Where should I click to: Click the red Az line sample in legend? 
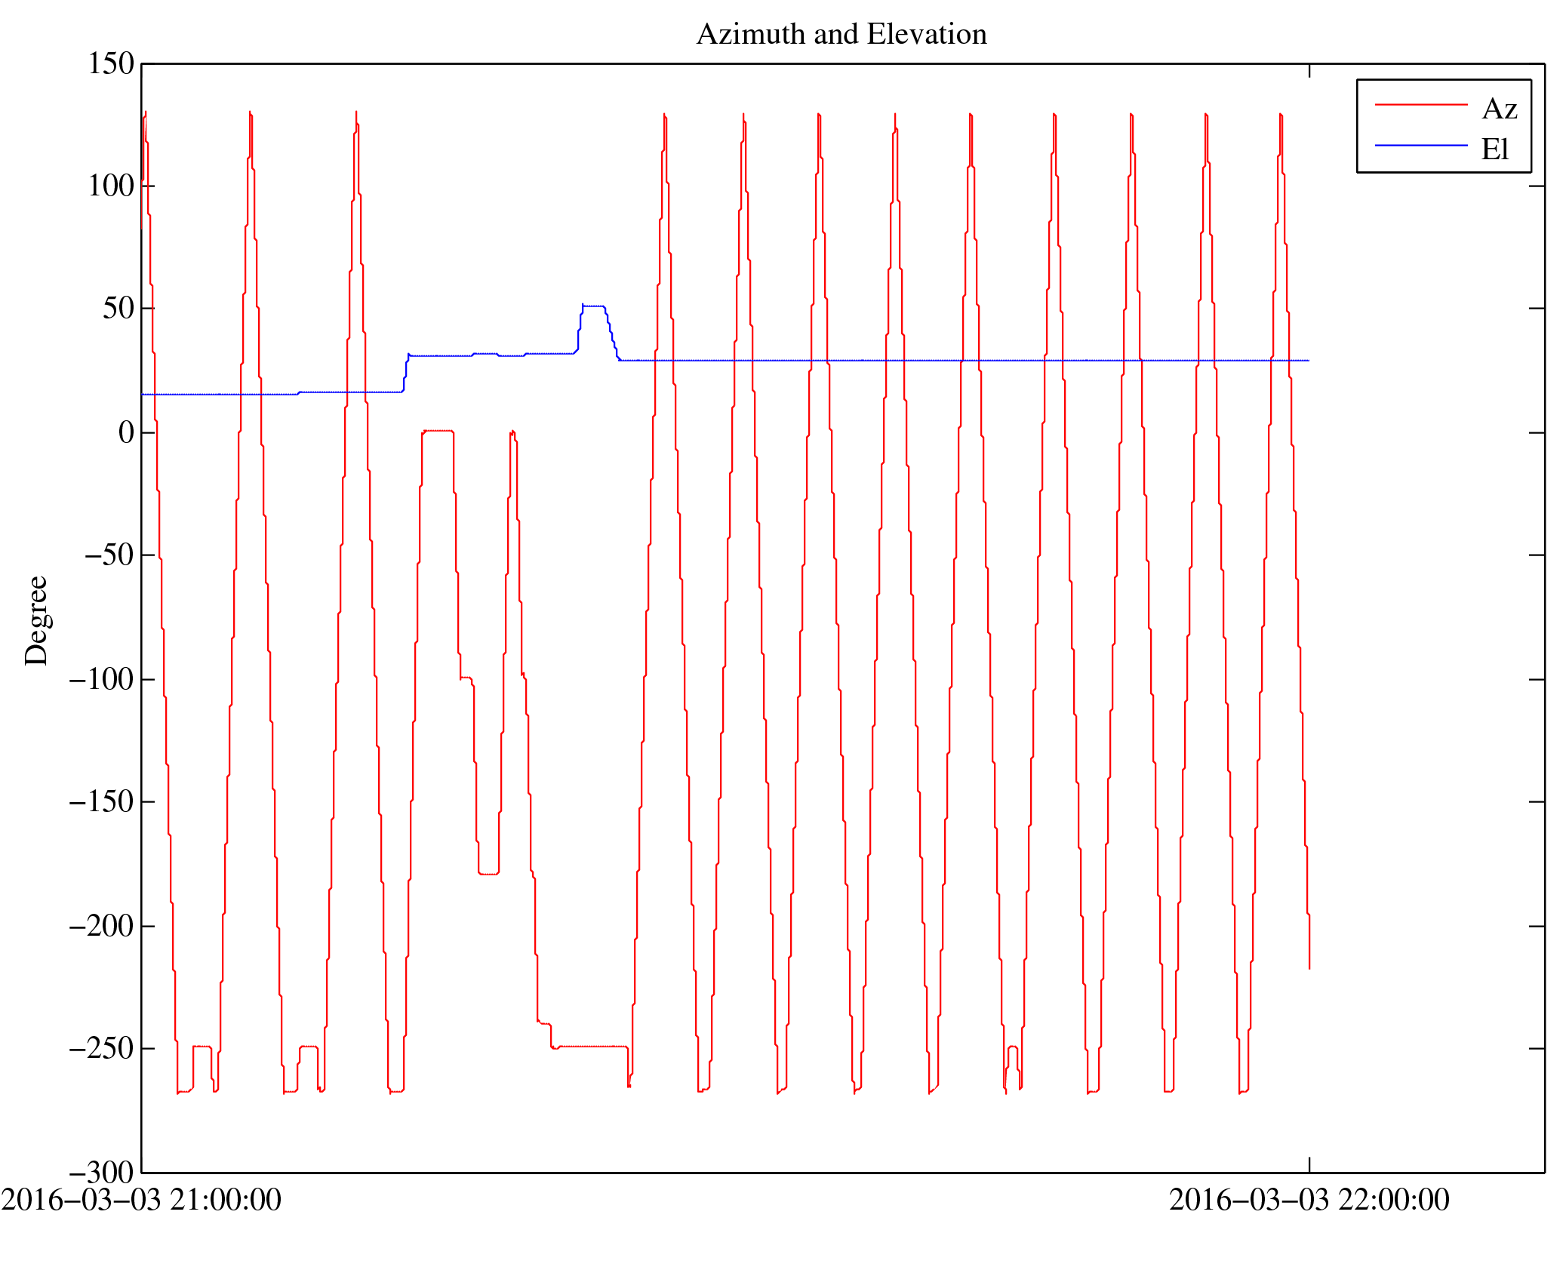click(1420, 105)
